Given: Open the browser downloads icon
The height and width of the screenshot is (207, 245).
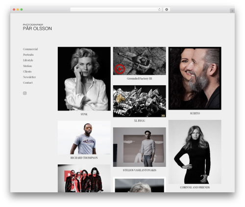Looking at the screenshot, I should pyautogui.click(x=167, y=10).
